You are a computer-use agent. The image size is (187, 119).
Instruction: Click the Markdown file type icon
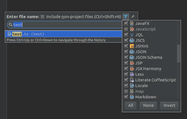(132, 97)
